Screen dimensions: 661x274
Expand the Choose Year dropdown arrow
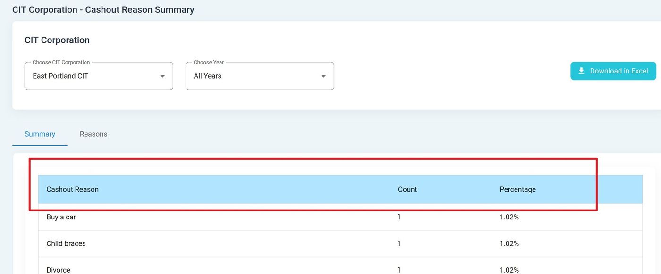coord(323,76)
